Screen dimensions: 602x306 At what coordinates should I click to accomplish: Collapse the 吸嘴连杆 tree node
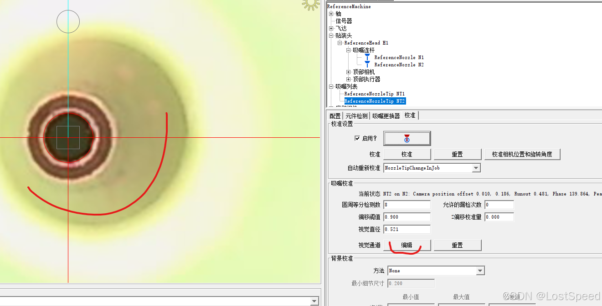click(x=349, y=50)
